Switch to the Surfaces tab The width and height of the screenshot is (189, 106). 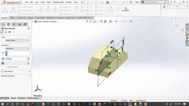30,18
